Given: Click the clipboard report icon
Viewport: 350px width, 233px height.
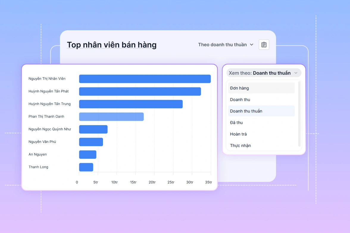Looking at the screenshot, I should coord(264,45).
